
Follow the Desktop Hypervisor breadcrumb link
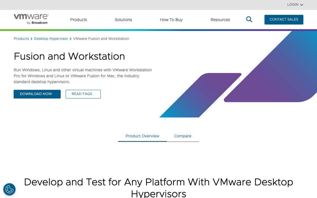click(x=51, y=38)
